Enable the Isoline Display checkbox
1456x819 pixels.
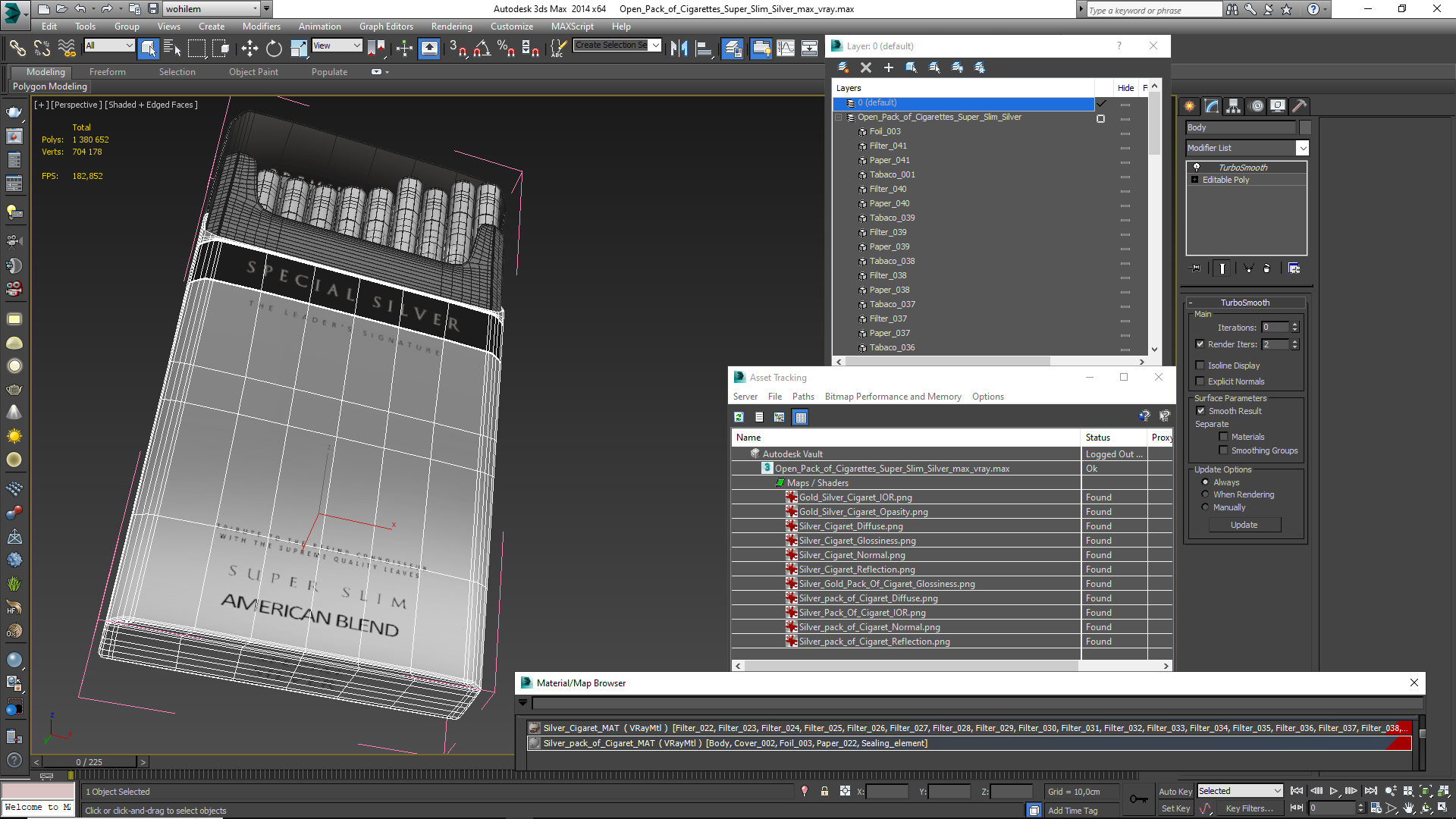click(x=1200, y=366)
